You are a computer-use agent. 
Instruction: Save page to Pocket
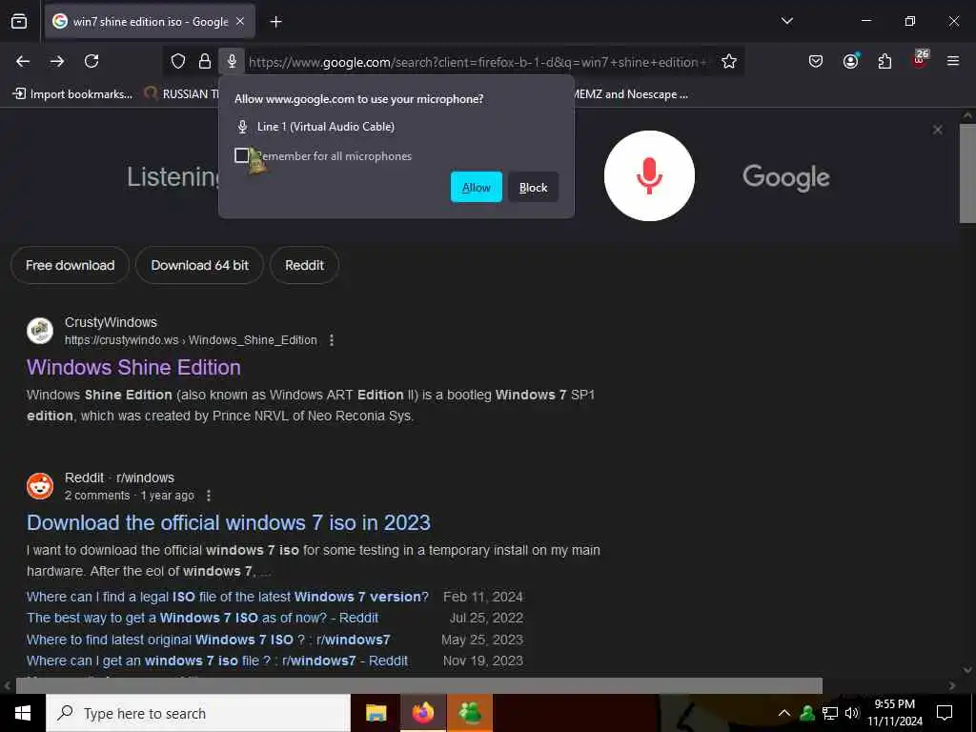point(816,61)
